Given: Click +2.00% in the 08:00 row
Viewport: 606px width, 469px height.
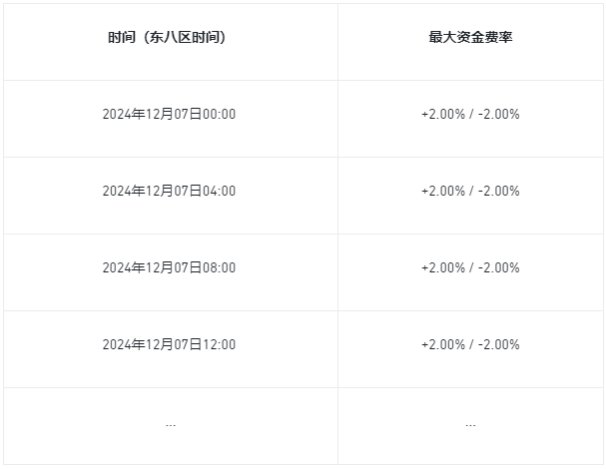Looking at the screenshot, I should pos(442,267).
